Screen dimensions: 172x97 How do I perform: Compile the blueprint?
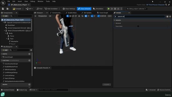(x=17, y=9)
